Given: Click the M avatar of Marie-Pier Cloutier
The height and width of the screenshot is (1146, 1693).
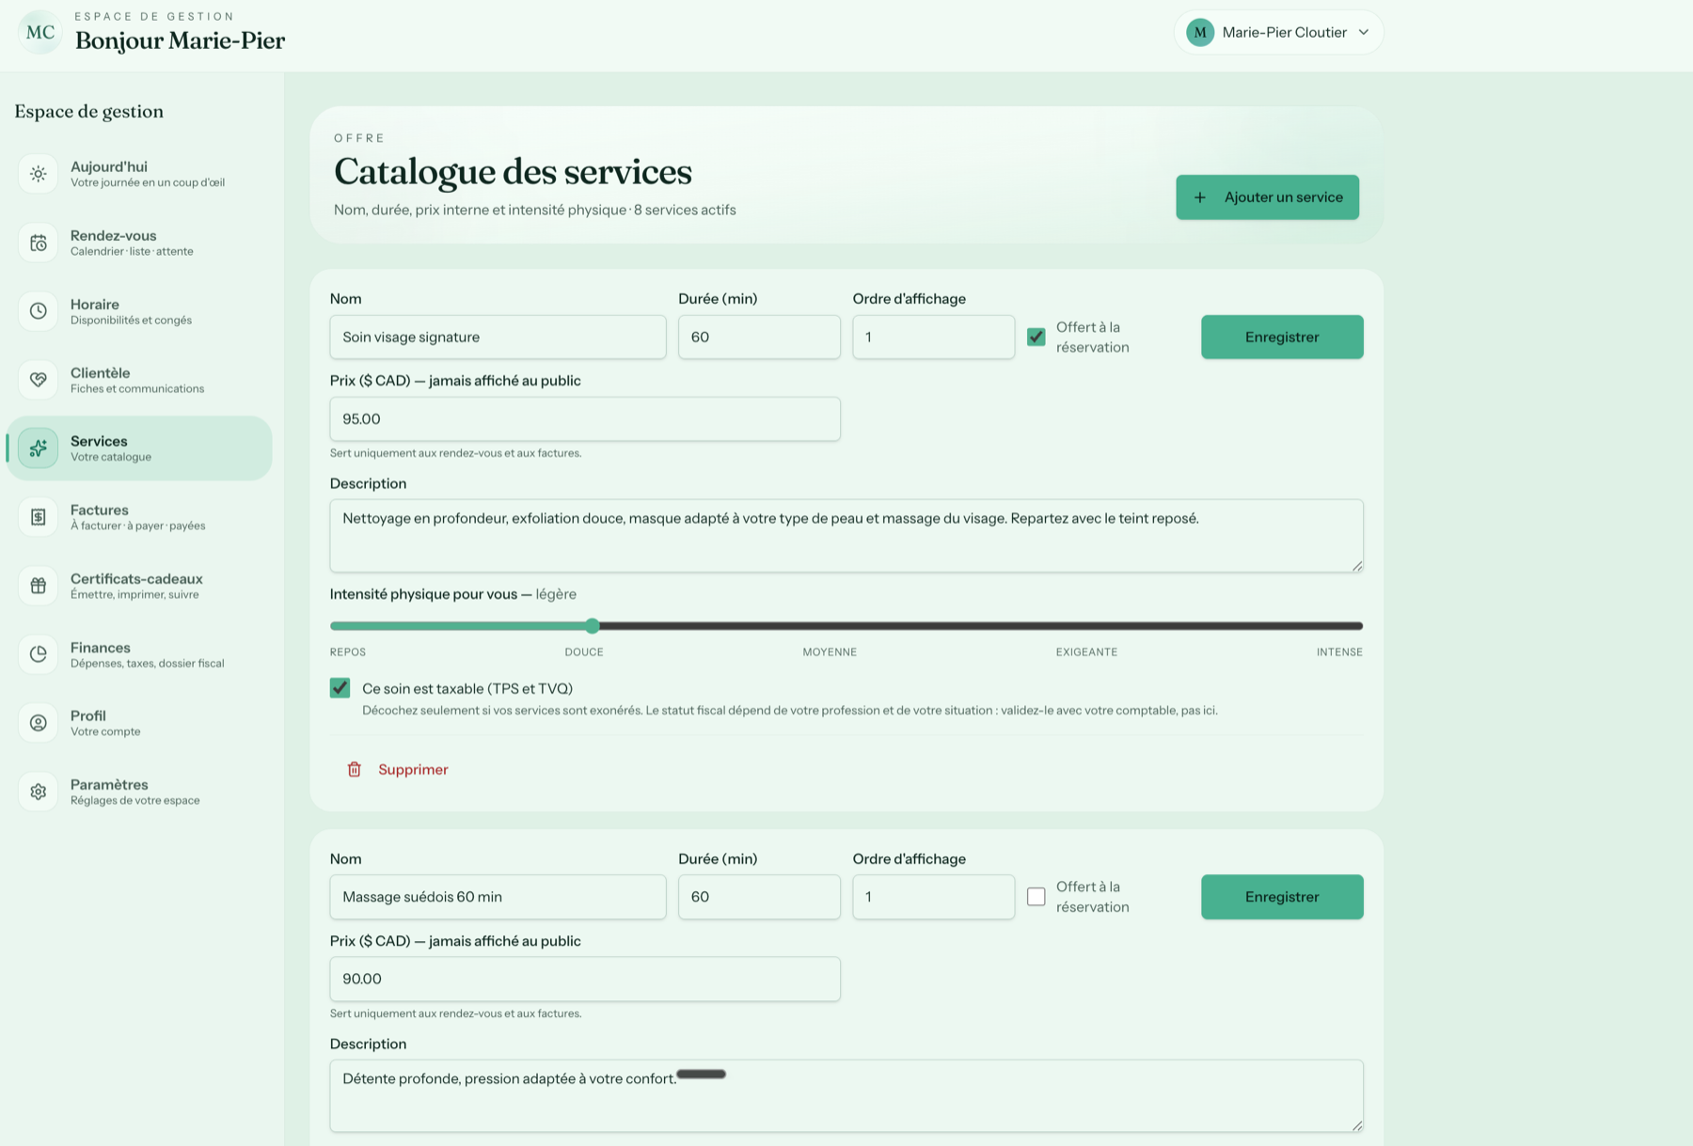Looking at the screenshot, I should [1200, 33].
